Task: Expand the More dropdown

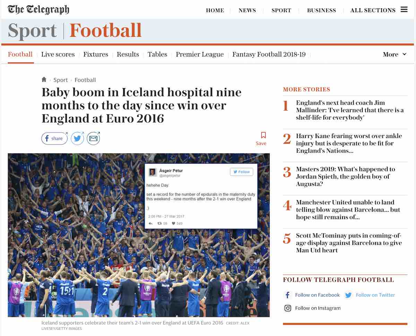Action: click(395, 54)
